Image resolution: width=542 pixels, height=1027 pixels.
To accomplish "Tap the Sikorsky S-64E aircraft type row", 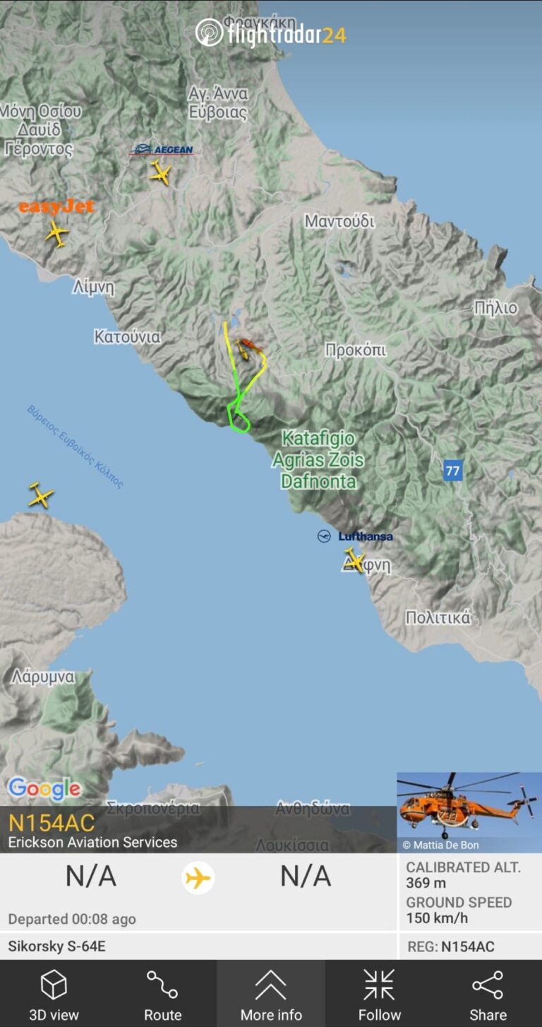I will 198,946.
